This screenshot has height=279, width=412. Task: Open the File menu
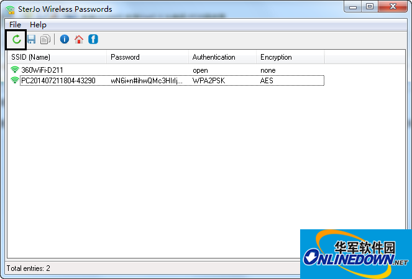(x=15, y=25)
